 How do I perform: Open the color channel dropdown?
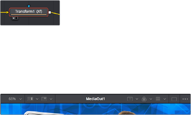pos(151,99)
